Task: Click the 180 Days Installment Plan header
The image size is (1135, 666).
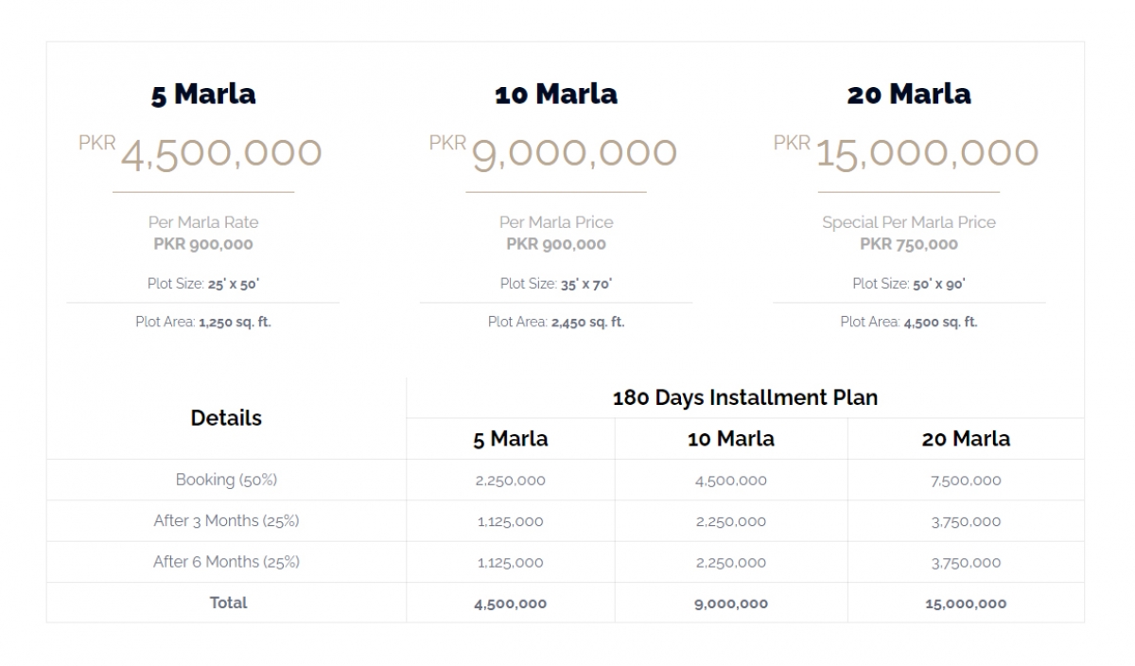Action: (x=745, y=397)
